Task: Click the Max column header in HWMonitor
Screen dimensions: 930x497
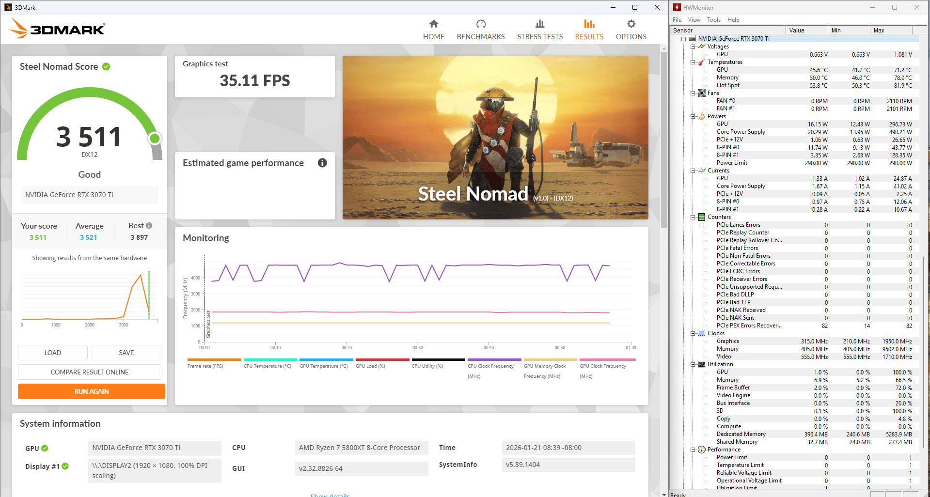Action: coord(891,30)
